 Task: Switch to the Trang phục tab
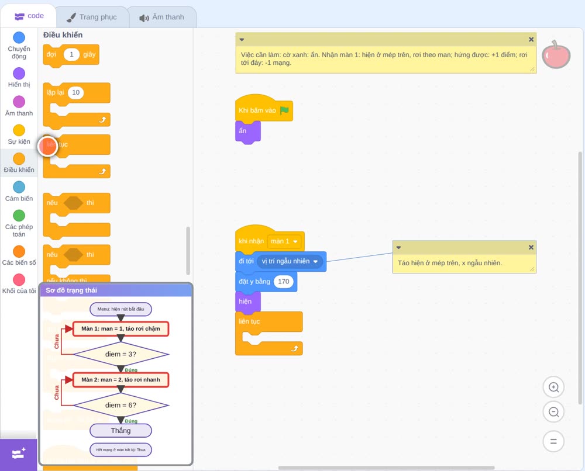tap(92, 17)
